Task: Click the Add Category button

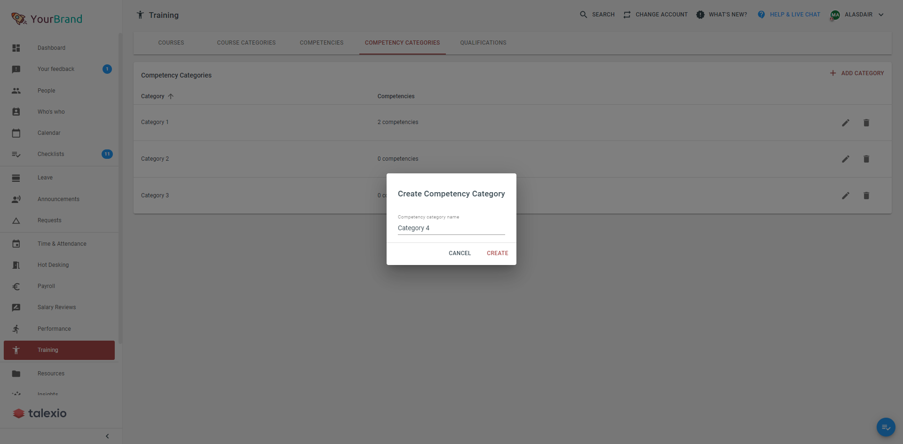Action: tap(857, 73)
